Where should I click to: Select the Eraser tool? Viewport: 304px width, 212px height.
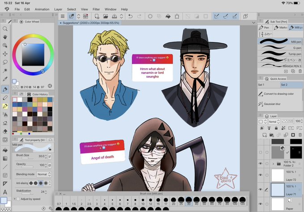click(x=5, y=131)
